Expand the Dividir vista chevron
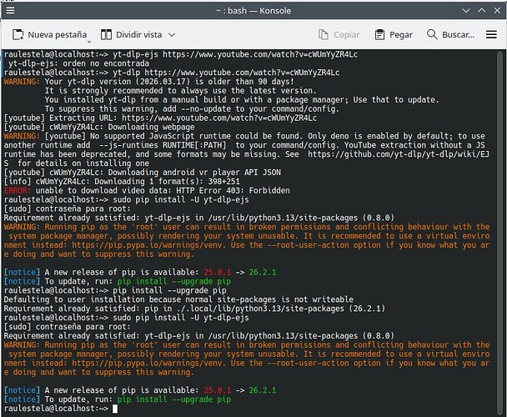The image size is (507, 417). tap(172, 35)
